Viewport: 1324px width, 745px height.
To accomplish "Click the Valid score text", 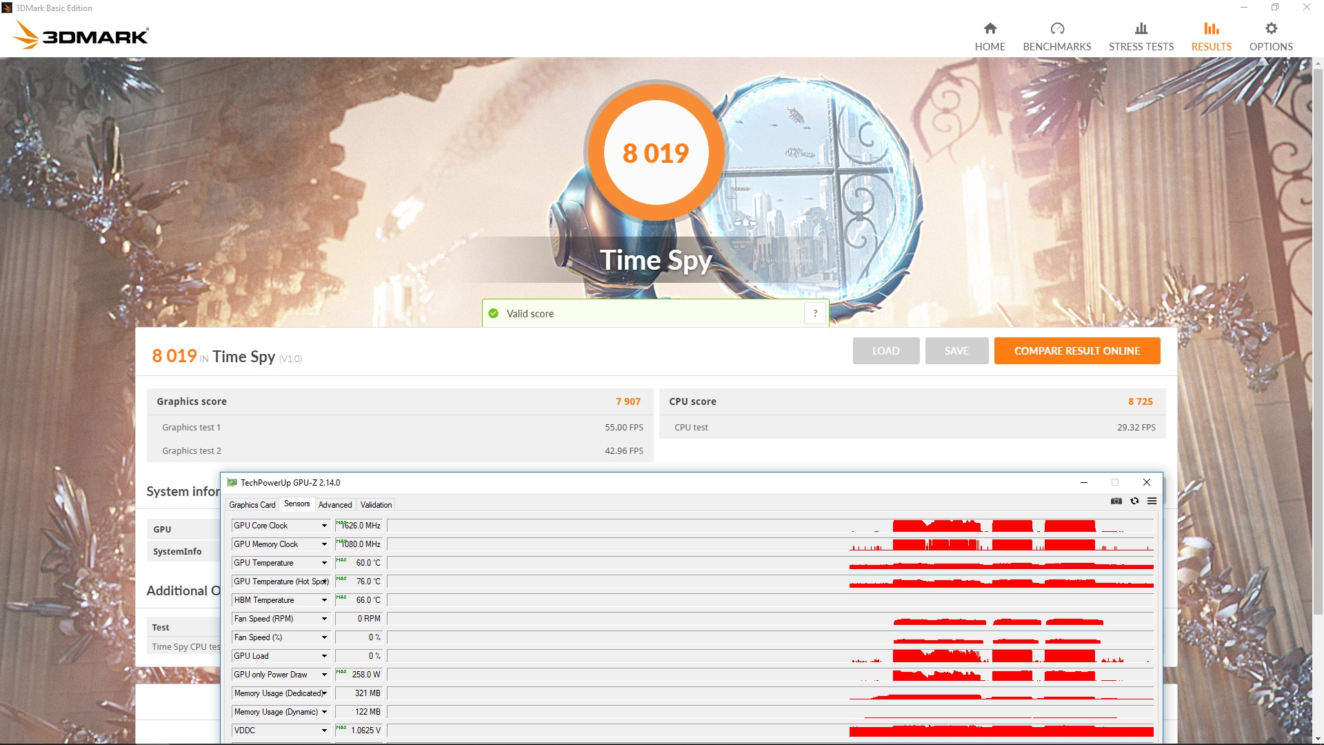I will (x=530, y=314).
